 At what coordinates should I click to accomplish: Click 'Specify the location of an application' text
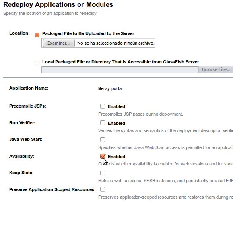(x=50, y=13)
